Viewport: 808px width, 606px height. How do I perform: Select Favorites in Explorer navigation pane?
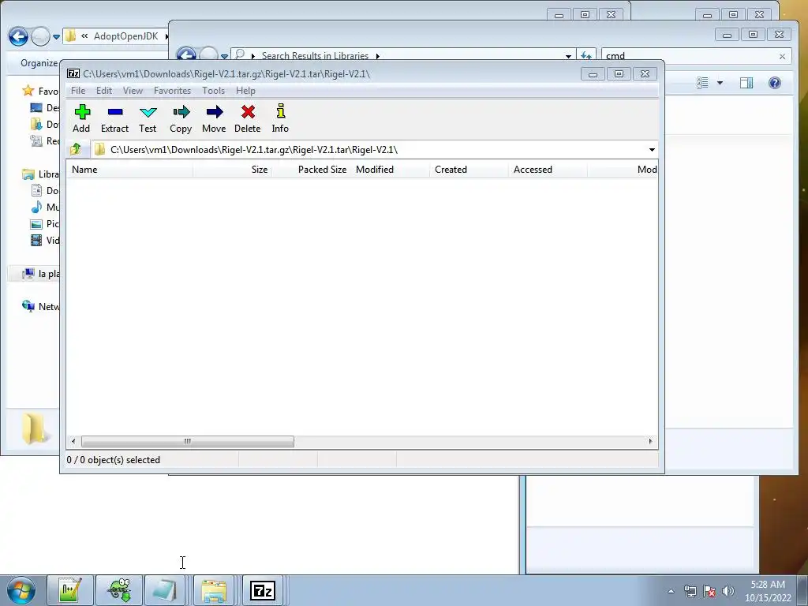click(41, 92)
